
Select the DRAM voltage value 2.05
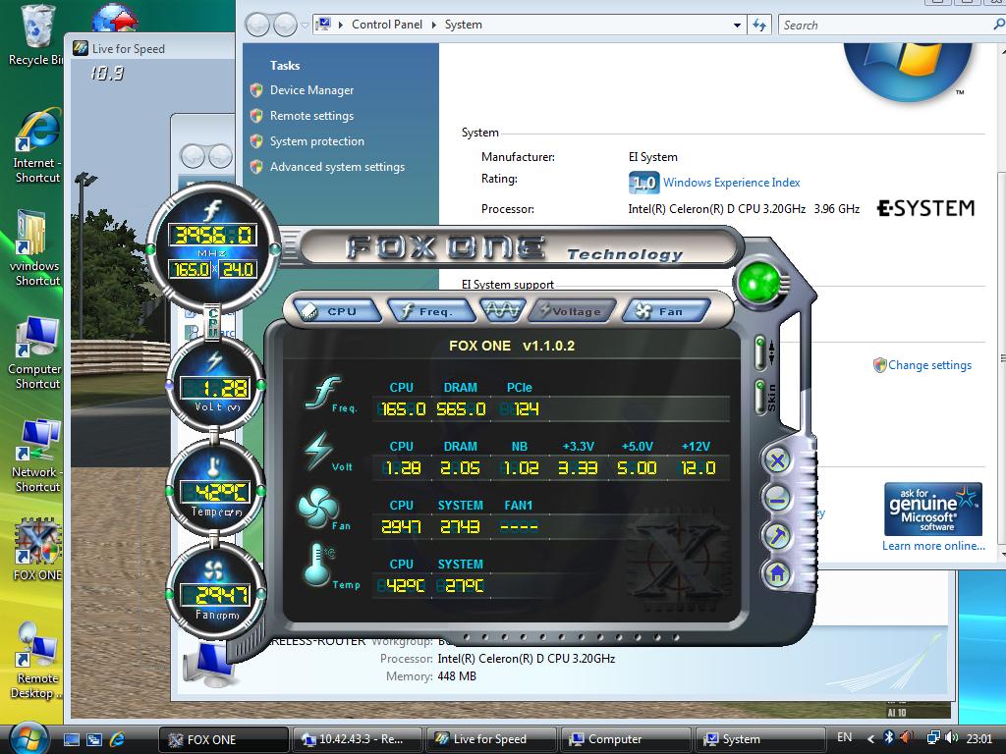[460, 468]
